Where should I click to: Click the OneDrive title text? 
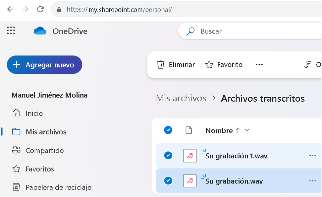(70, 31)
